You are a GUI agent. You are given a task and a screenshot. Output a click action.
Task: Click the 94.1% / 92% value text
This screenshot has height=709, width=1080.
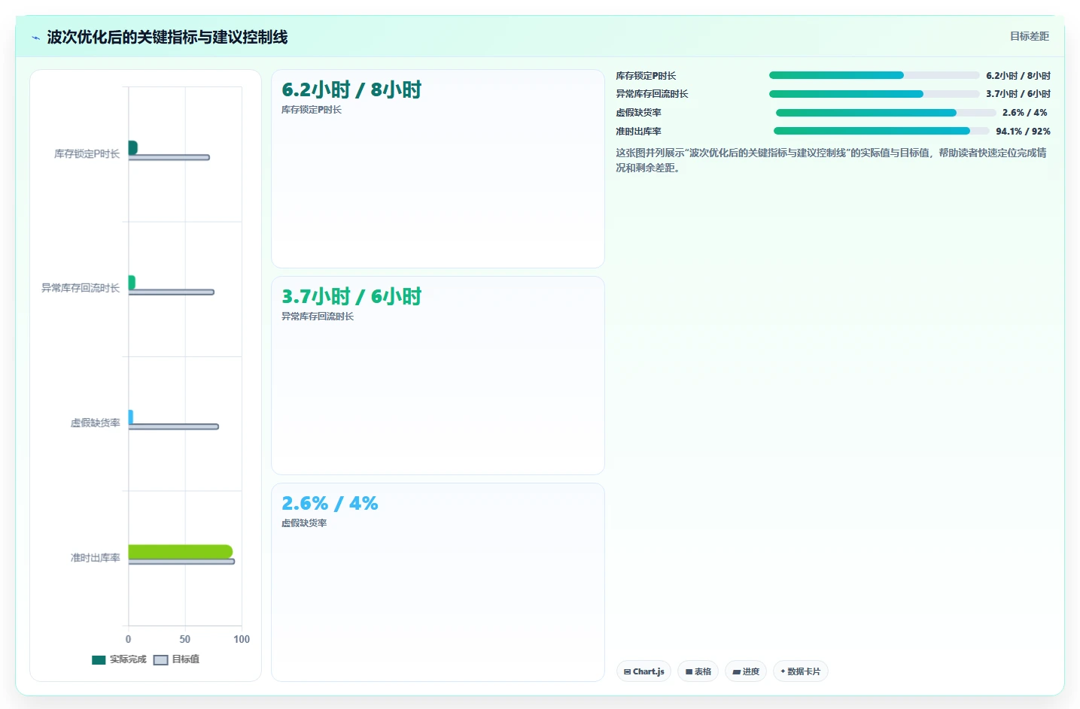[x=1023, y=132]
